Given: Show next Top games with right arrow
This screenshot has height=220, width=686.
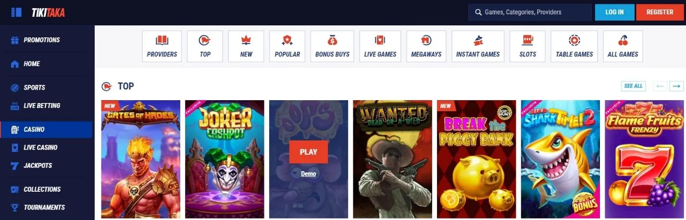Looking at the screenshot, I should (676, 86).
